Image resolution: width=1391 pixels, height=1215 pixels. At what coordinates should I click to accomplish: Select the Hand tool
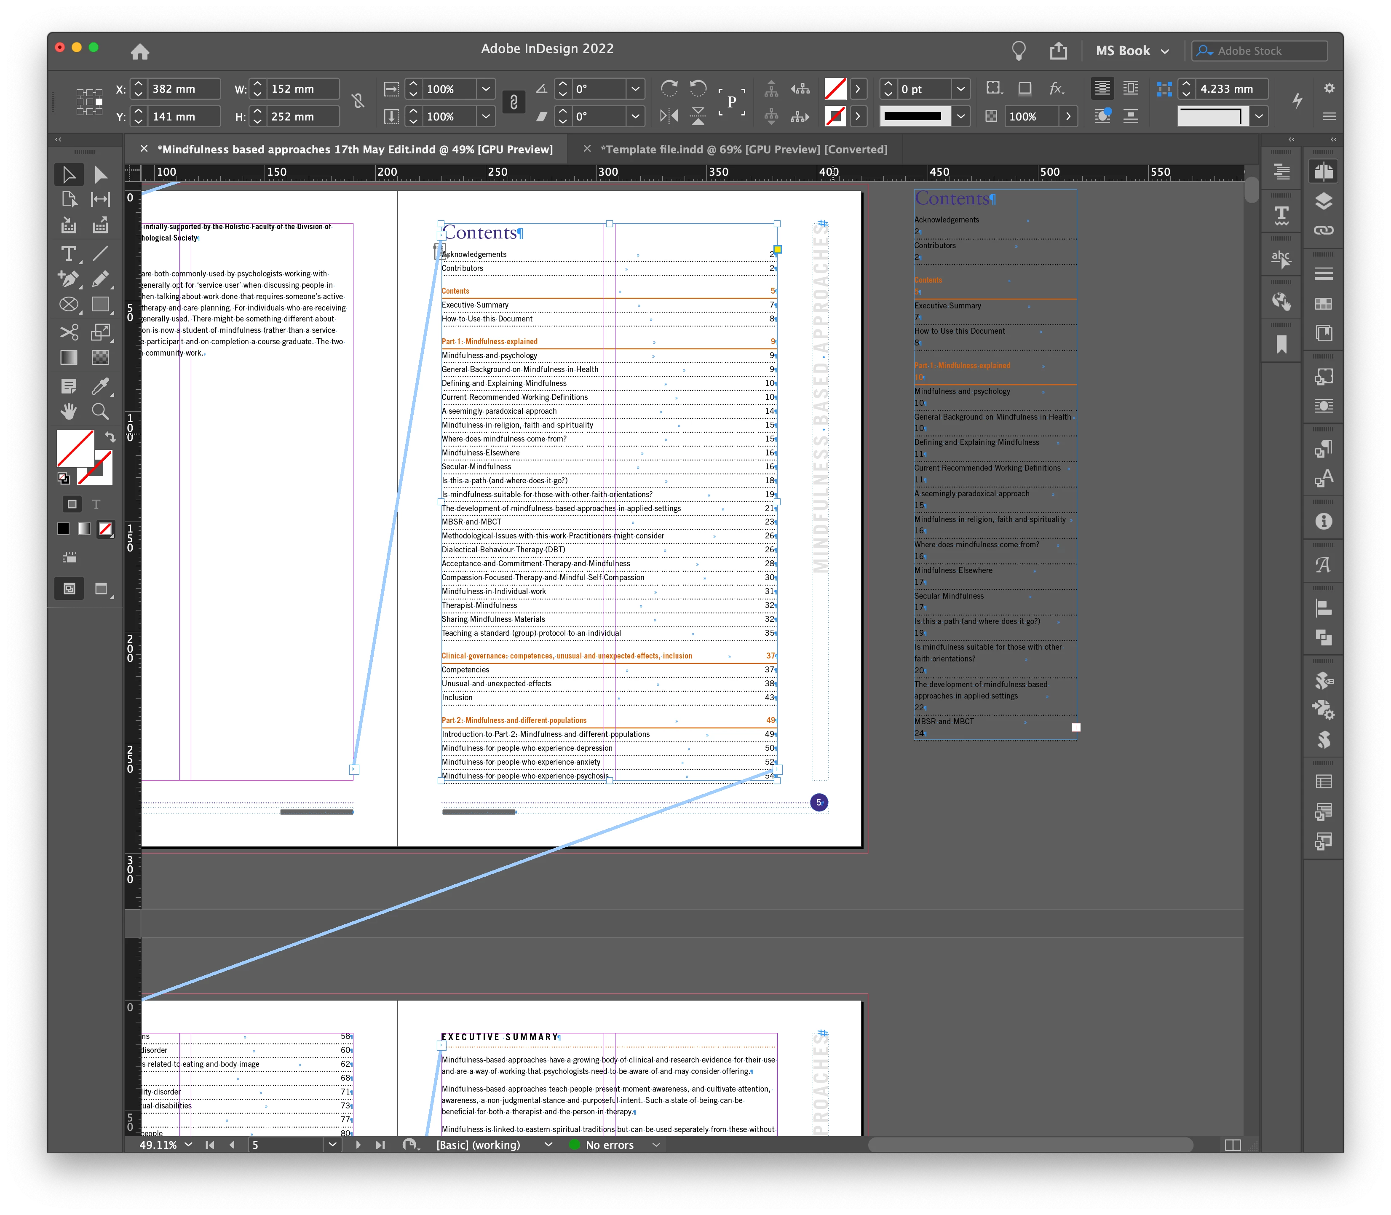pyautogui.click(x=69, y=411)
